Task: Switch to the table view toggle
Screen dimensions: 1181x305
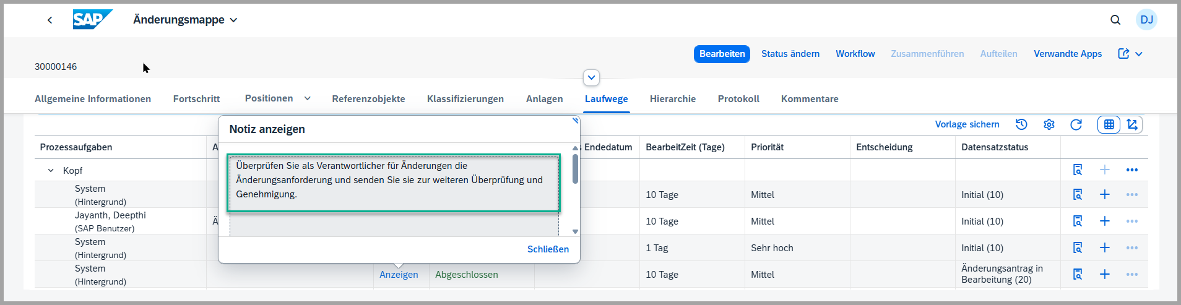Action: [x=1109, y=124]
